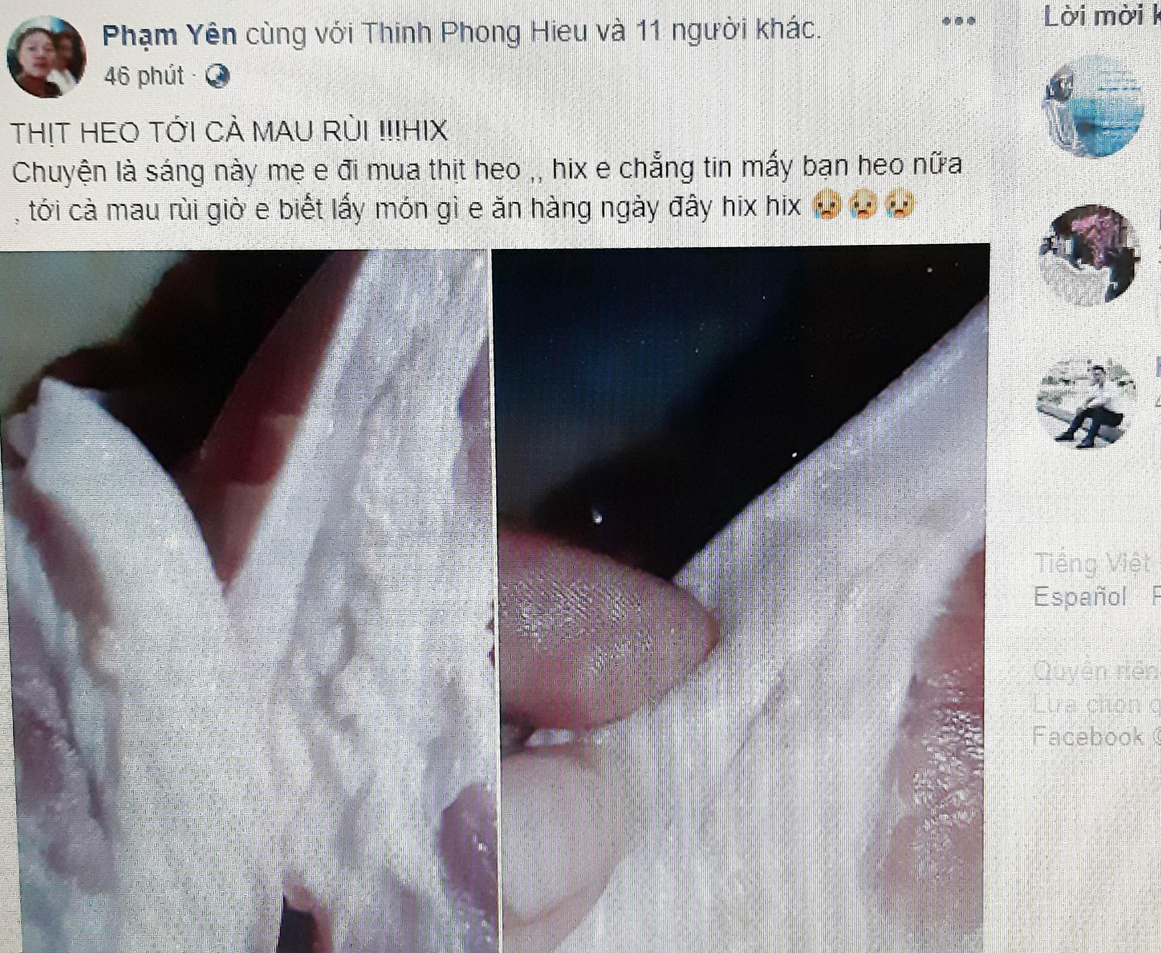
Task: Open the pink-shirt avatar friend suggestion
Action: [x=1088, y=255]
